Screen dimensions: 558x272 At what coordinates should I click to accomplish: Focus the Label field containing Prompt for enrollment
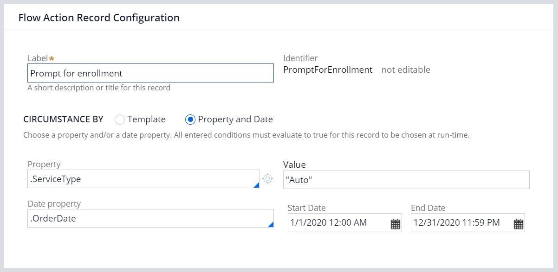pos(150,73)
